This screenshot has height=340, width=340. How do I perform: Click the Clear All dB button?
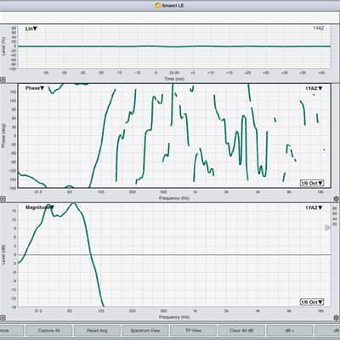[241, 331]
